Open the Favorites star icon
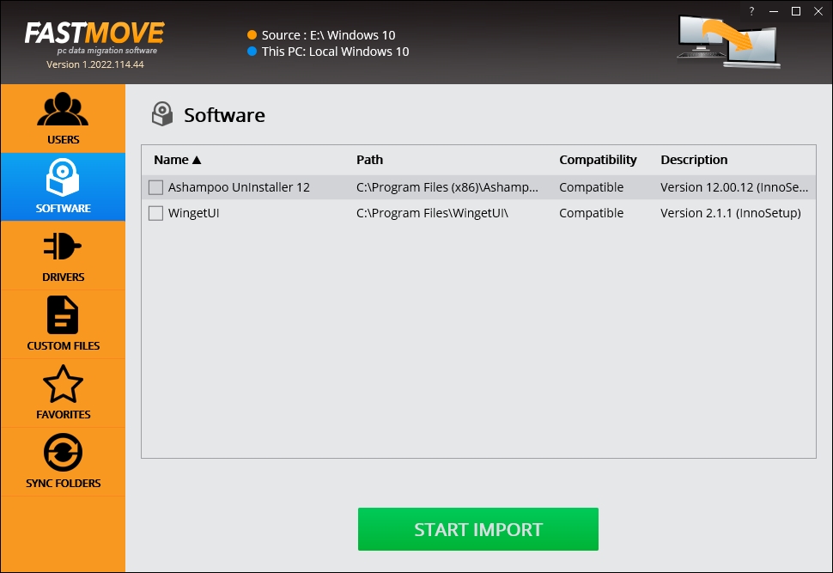 [63, 384]
